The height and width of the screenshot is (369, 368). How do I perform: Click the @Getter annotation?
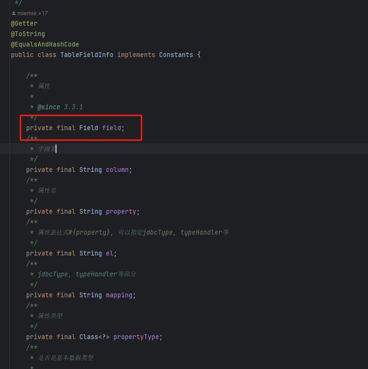click(x=24, y=23)
